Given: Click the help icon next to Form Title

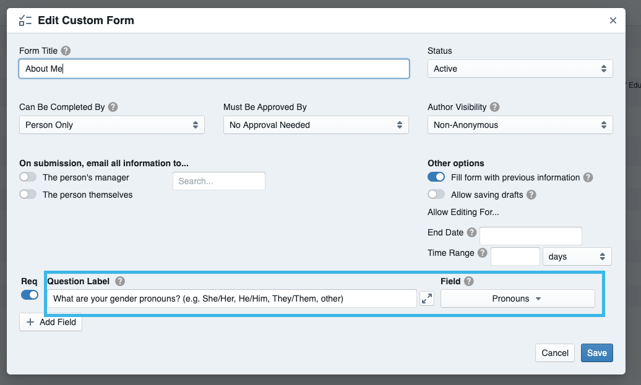Looking at the screenshot, I should [x=66, y=51].
